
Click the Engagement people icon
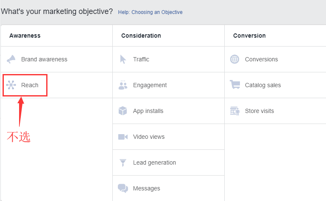click(123, 85)
